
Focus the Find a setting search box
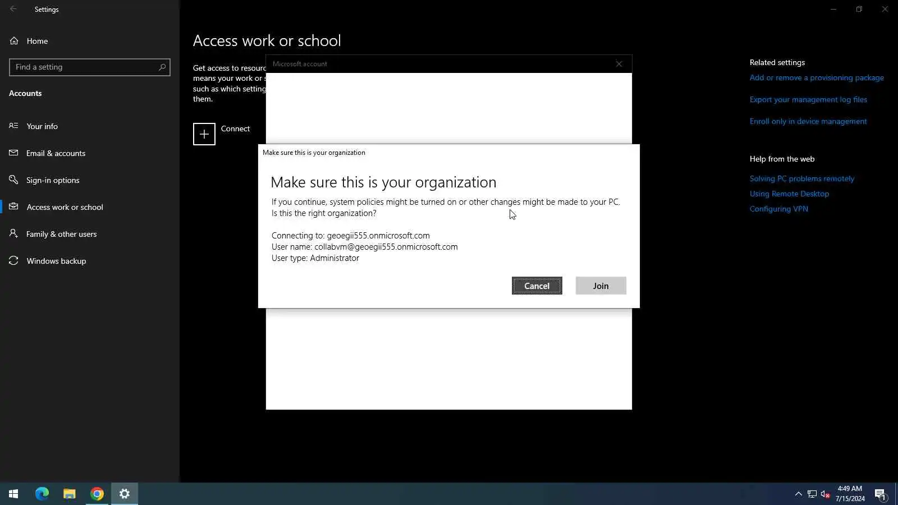(90, 67)
